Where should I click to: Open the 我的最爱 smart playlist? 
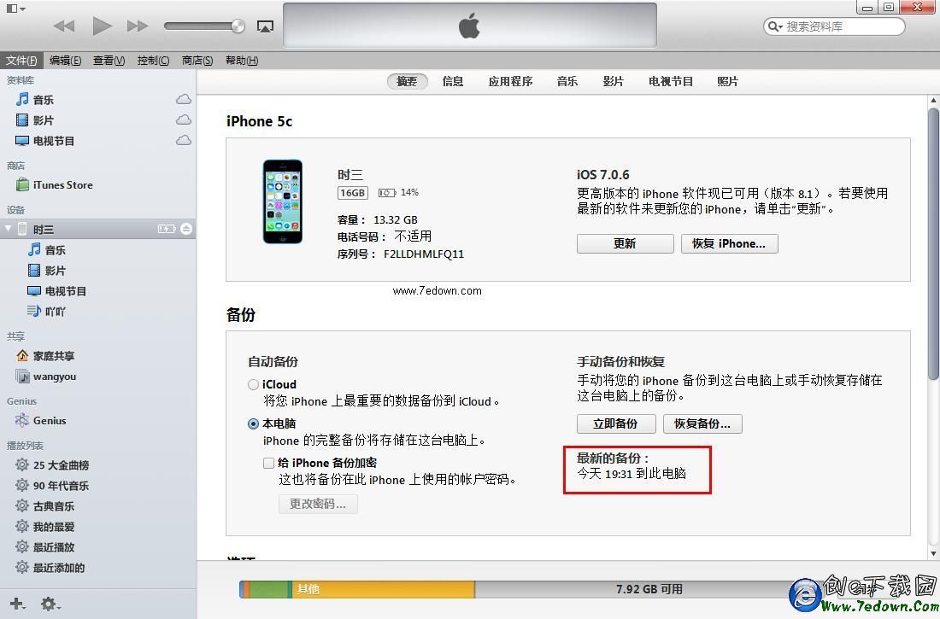53,527
